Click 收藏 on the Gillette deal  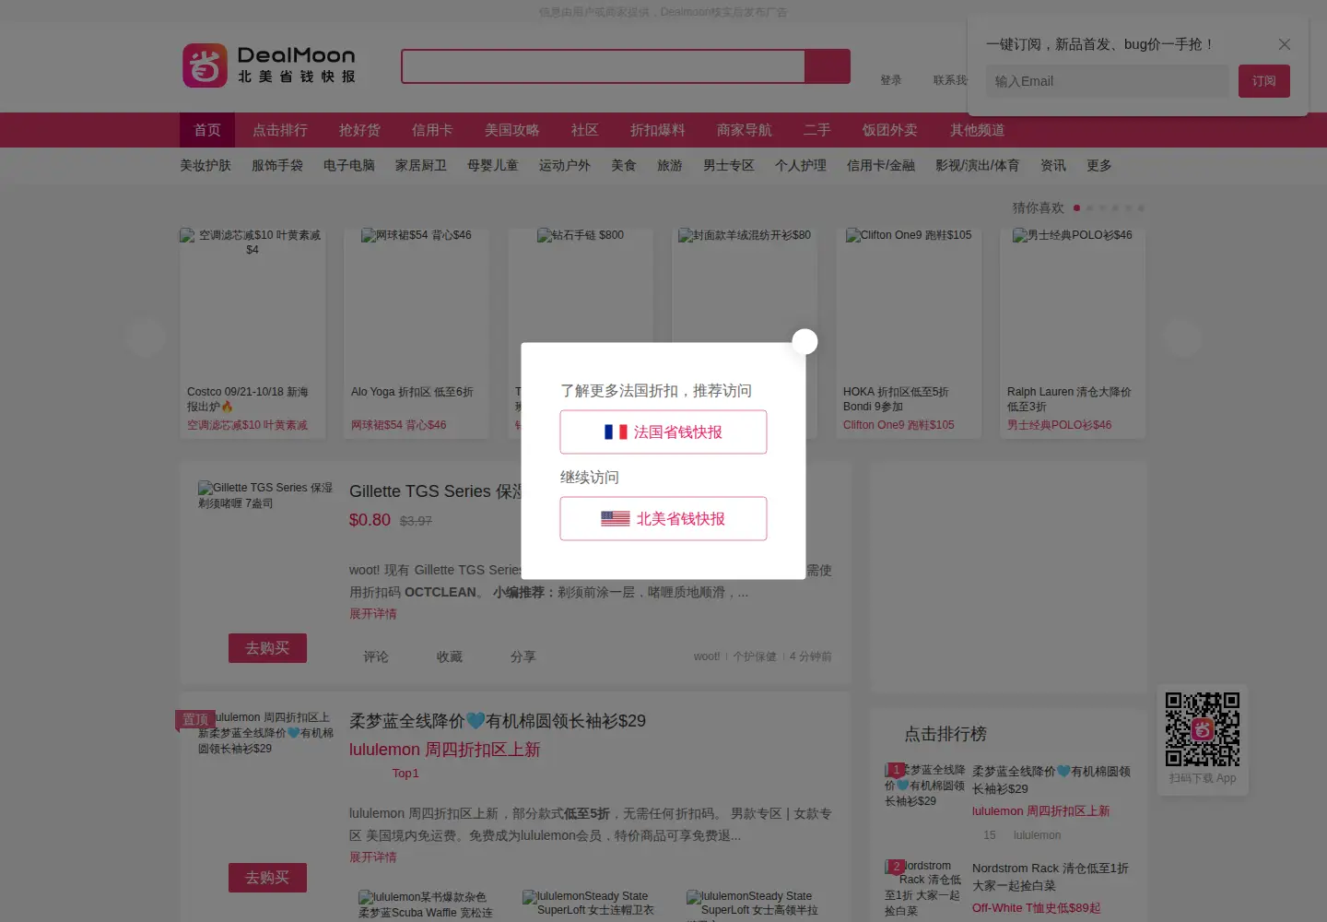(x=450, y=656)
